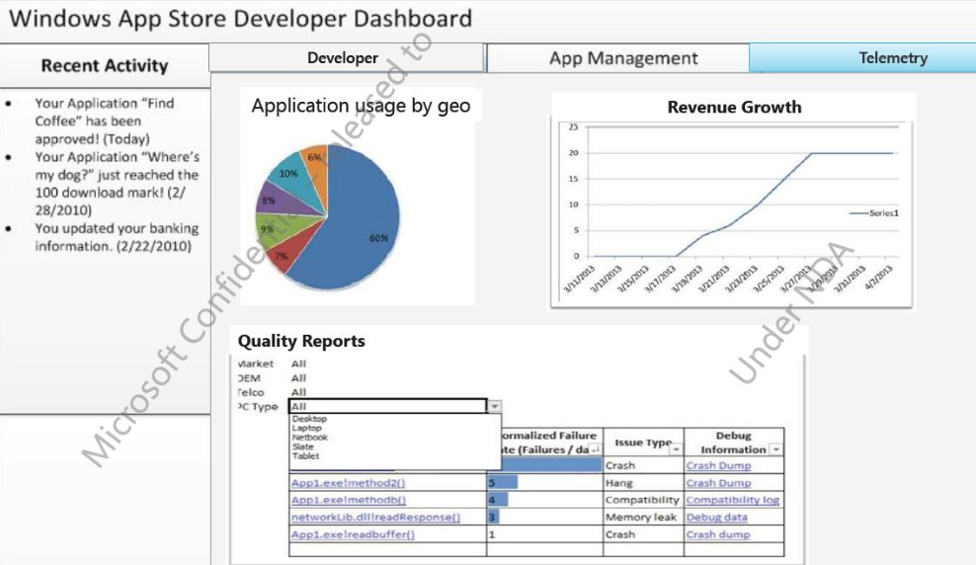Viewport: 976px width, 565px height.
Task: Select the Telemetry tab
Action: (893, 58)
